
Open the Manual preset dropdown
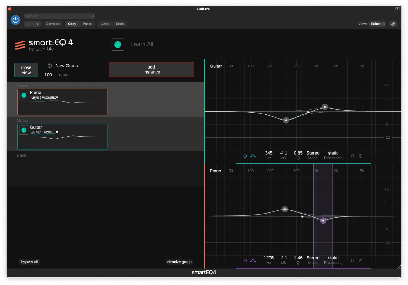(x=59, y=16)
